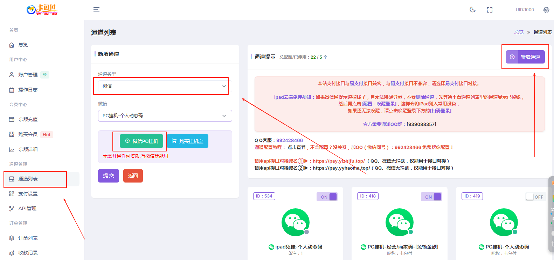Click WeChat icon on channel ID 418 card

[x=399, y=222]
